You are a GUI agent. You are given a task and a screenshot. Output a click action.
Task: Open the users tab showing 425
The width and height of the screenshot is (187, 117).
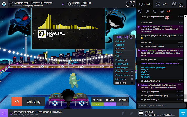click(x=162, y=4)
